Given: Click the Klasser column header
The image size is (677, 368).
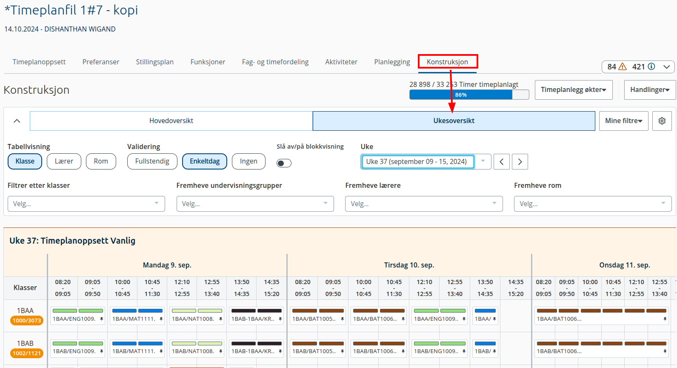Looking at the screenshot, I should (x=25, y=288).
